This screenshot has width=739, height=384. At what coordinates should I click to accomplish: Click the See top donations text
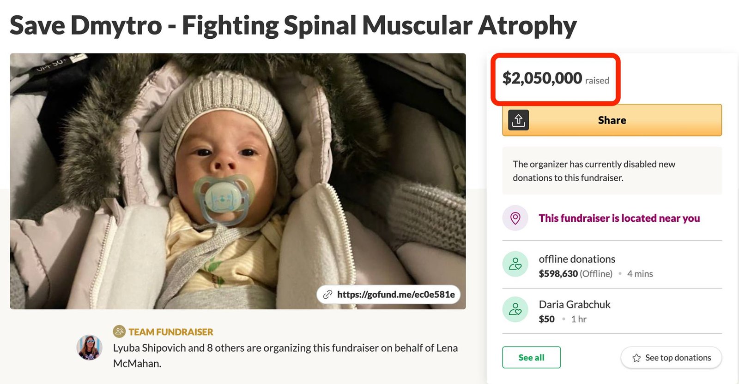678,358
